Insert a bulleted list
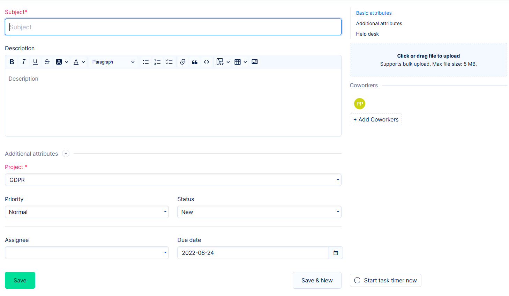Viewport: 509px width, 296px height. 145,62
